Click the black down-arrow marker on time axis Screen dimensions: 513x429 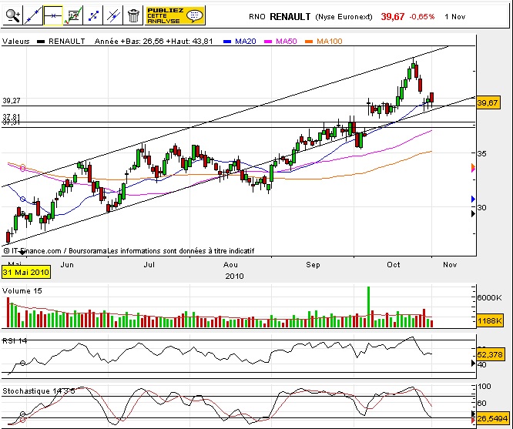coord(22,253)
